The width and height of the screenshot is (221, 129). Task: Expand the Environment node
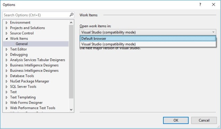tap(6, 23)
